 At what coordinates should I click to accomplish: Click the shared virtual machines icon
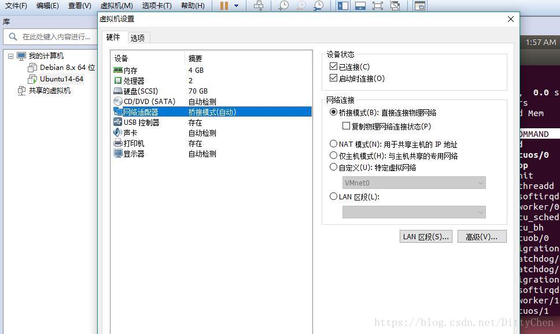pyautogui.click(x=22, y=91)
